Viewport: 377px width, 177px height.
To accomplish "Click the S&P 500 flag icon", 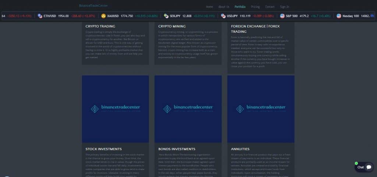I will tap(282, 16).
